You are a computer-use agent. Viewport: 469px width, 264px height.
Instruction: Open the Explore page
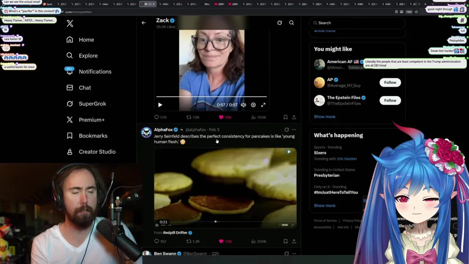82,56
